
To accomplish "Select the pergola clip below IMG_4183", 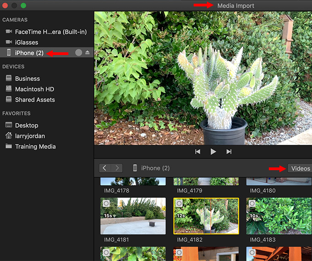I will click(x=279, y=254).
